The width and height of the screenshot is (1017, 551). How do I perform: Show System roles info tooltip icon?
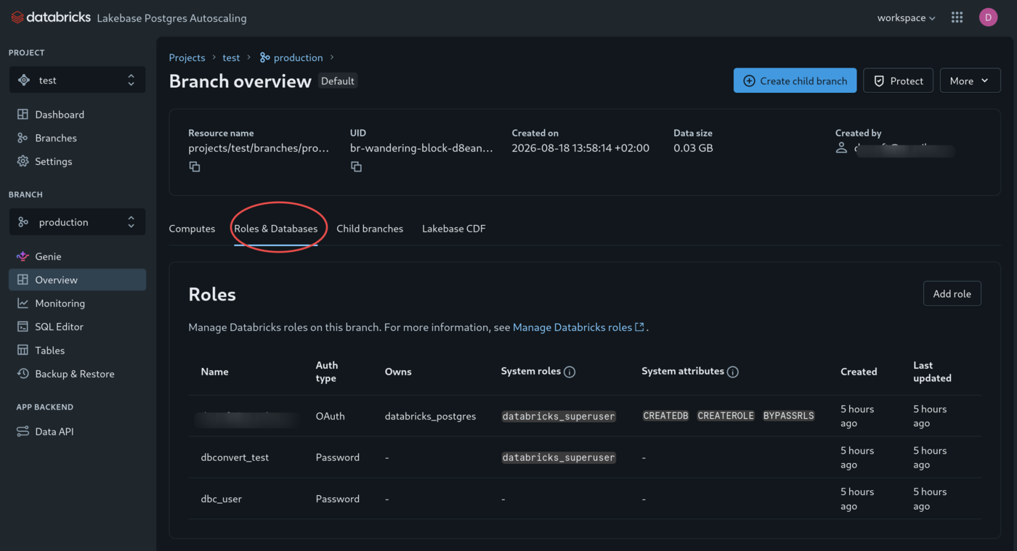point(570,372)
